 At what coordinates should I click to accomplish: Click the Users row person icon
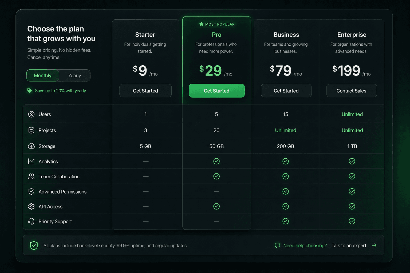point(31,114)
